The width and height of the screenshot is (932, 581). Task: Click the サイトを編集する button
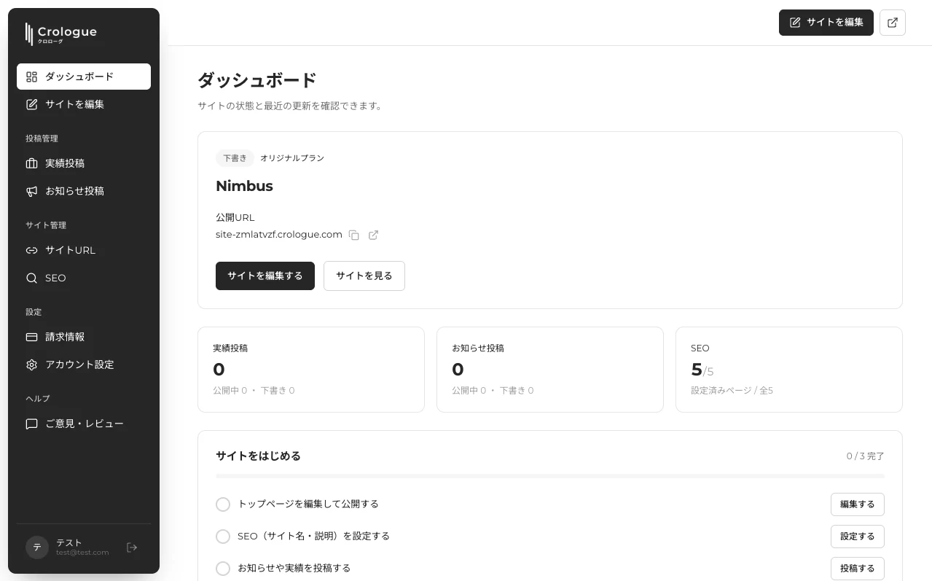[265, 276]
